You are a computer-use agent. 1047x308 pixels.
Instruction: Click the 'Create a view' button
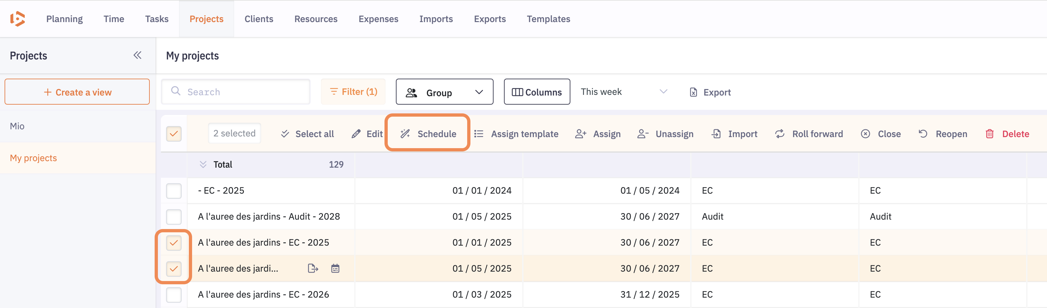pos(77,92)
